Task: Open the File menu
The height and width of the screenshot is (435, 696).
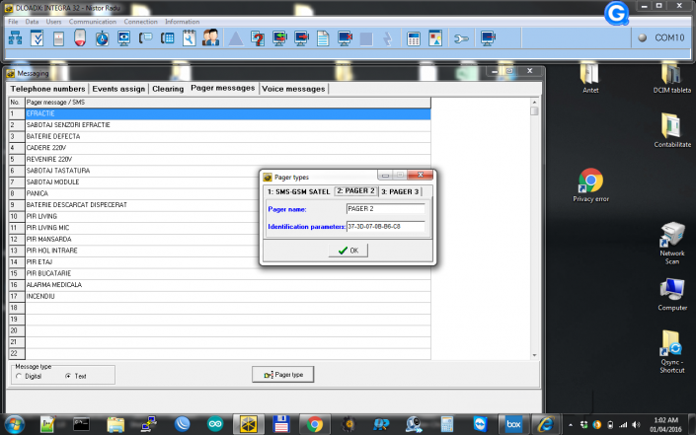Action: pyautogui.click(x=13, y=22)
